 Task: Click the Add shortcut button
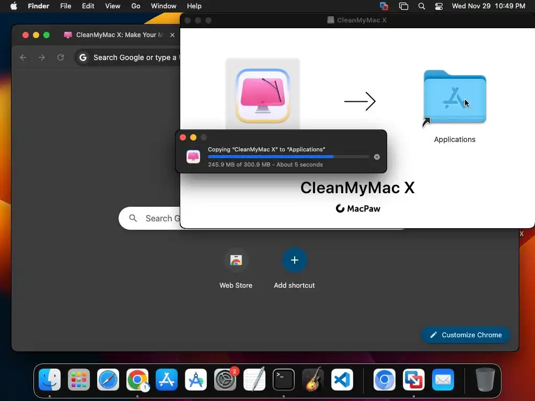pos(295,269)
